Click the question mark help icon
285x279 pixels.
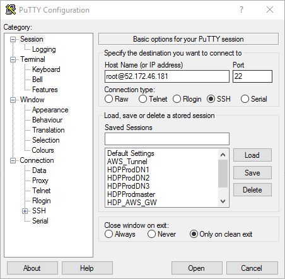241,9
